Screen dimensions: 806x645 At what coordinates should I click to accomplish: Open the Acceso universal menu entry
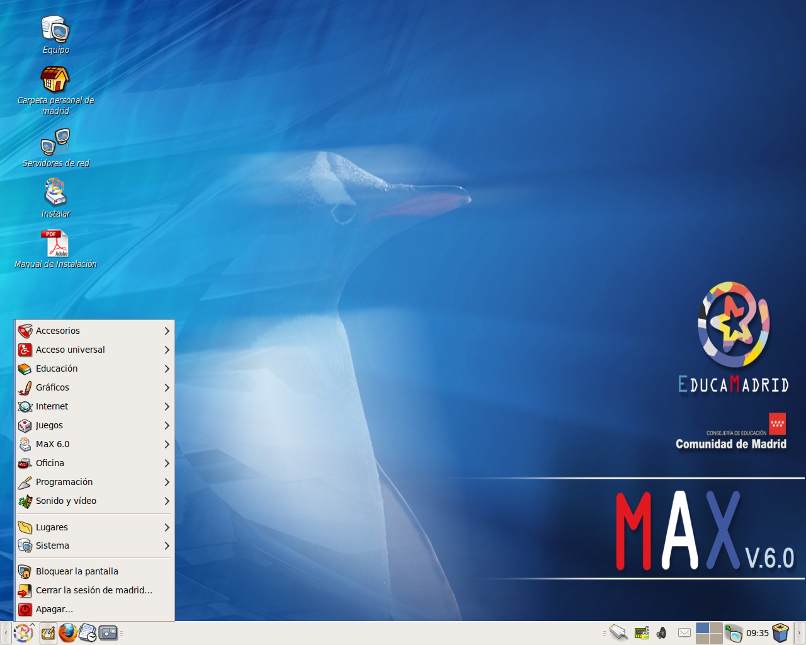tap(94, 350)
